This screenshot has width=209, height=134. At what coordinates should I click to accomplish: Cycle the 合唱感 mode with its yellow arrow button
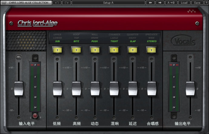pyautogui.click(x=151, y=50)
